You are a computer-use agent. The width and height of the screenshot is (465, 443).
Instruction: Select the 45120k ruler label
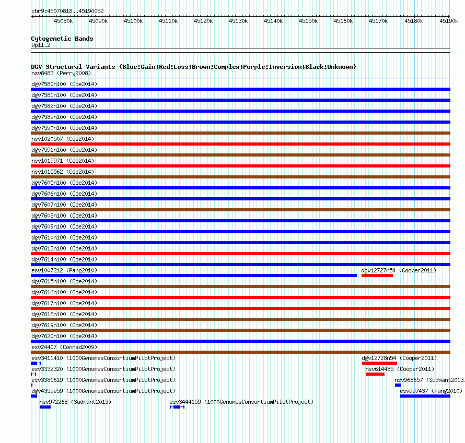(203, 21)
